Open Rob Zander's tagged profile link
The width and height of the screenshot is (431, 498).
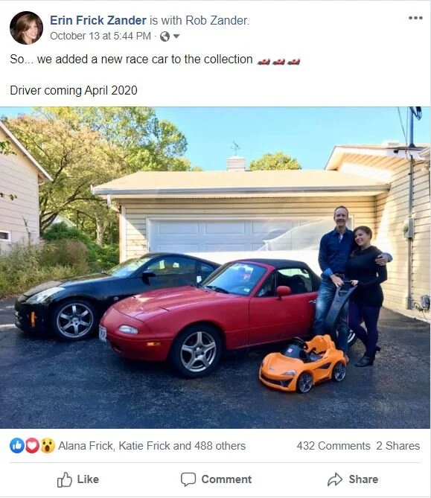tap(217, 20)
